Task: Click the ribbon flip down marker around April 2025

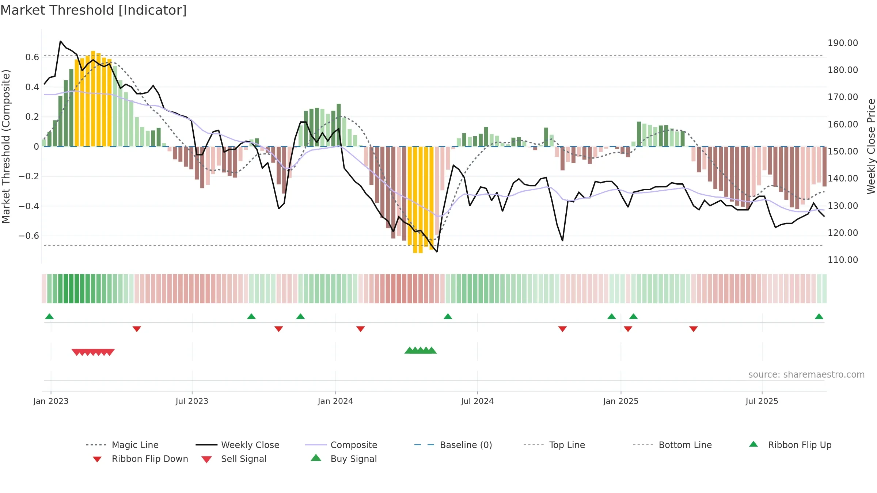Action: [x=694, y=329]
